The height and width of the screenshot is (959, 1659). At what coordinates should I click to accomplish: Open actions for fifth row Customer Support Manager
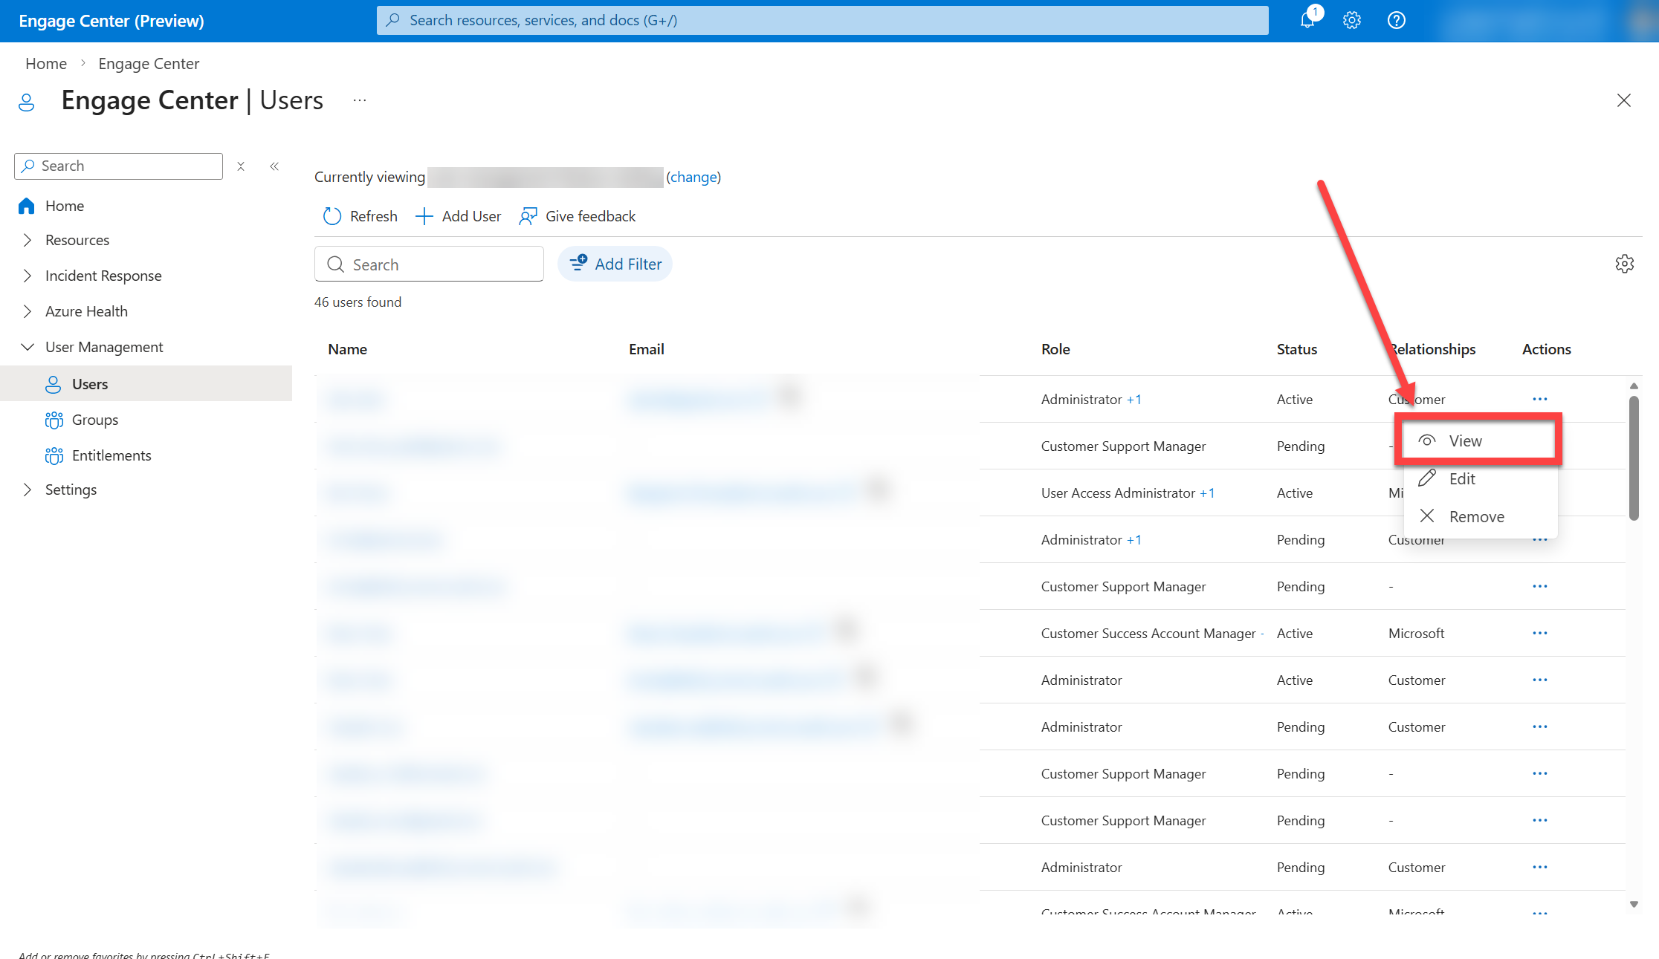(1539, 586)
